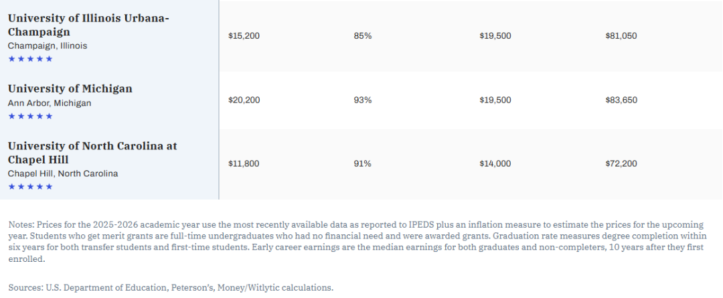Select the Chapel Hill, North Carolina location text
This screenshot has width=723, height=298.
pyautogui.click(x=63, y=173)
